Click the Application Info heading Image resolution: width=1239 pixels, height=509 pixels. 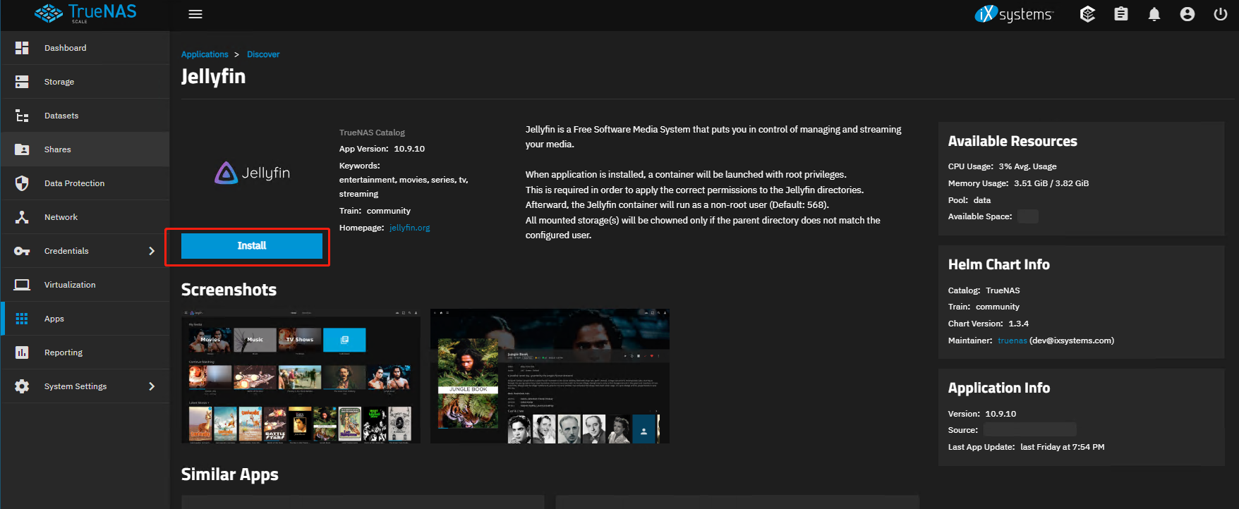point(998,388)
